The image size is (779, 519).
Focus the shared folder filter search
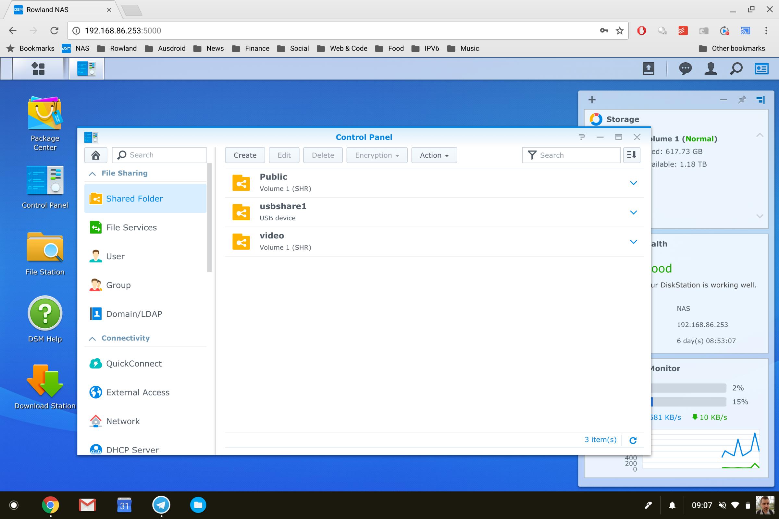[x=571, y=155]
